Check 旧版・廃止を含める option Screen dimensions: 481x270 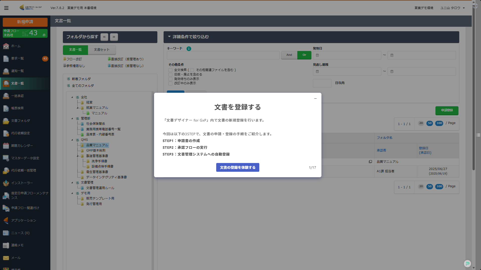170,74
